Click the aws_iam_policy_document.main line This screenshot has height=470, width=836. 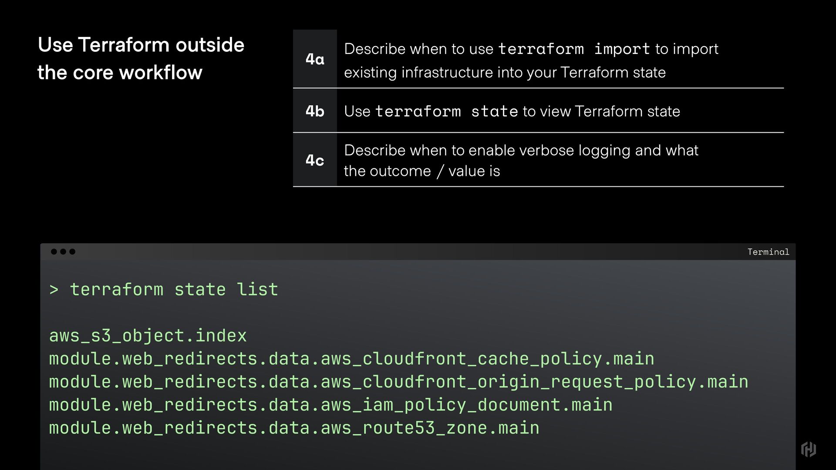[331, 405]
